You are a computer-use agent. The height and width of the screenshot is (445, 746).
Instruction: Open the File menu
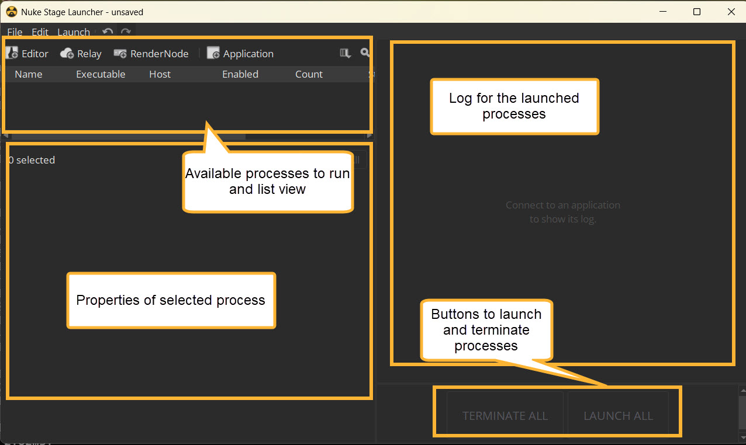[x=15, y=32]
